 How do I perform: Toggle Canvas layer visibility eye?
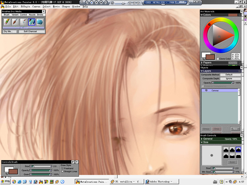coord(206,90)
